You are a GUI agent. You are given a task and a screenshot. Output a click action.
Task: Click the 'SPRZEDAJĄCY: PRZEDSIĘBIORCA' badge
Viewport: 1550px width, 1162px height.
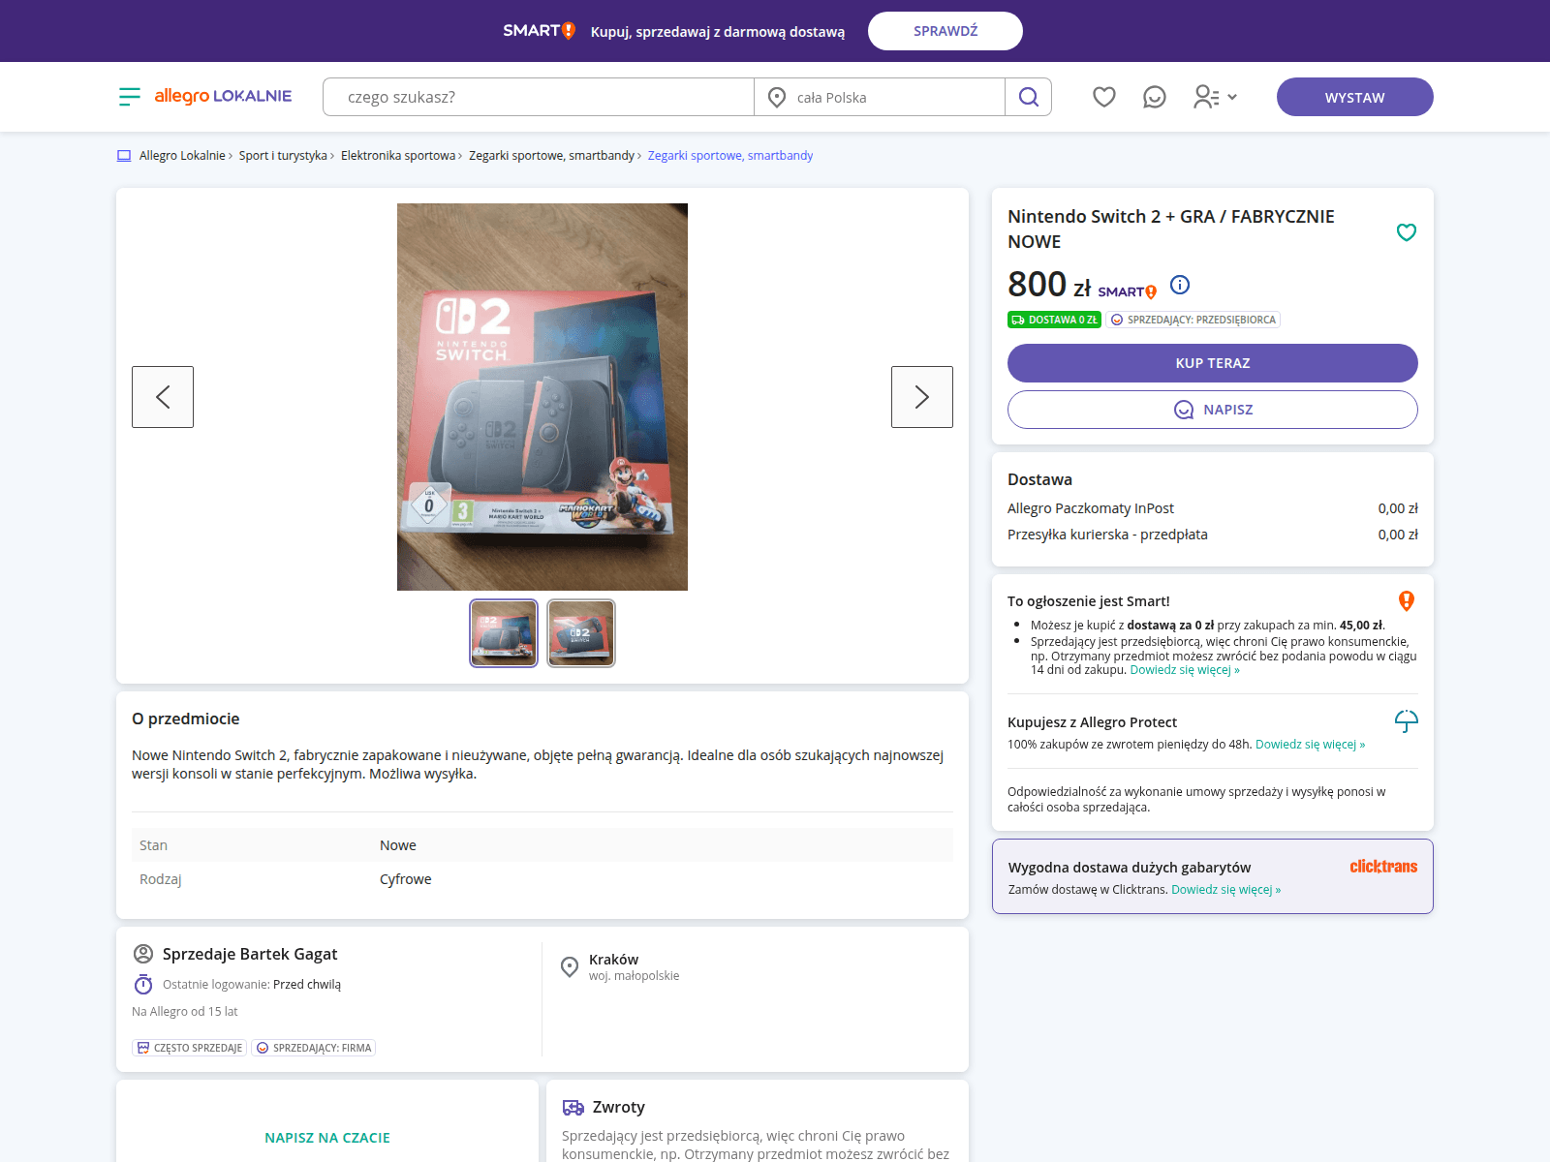pyautogui.click(x=1193, y=320)
